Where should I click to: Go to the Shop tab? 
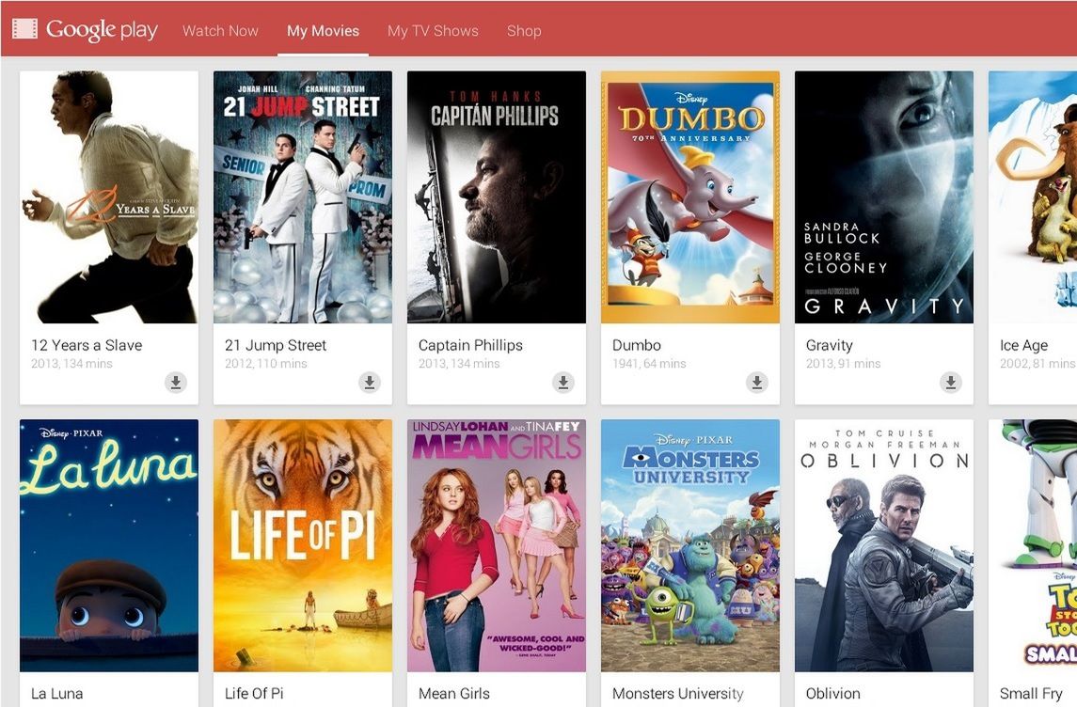pyautogui.click(x=524, y=31)
